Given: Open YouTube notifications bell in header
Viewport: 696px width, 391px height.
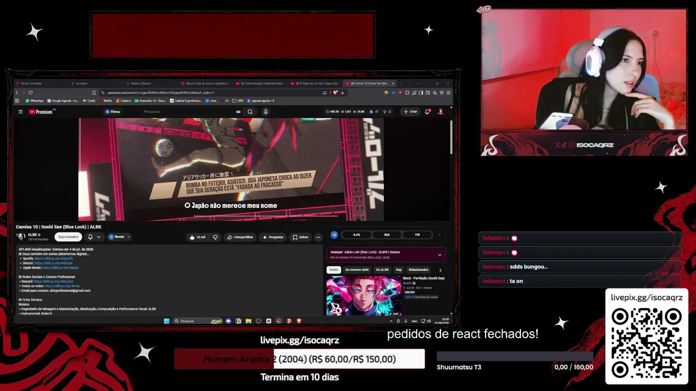Looking at the screenshot, I should click(x=427, y=112).
